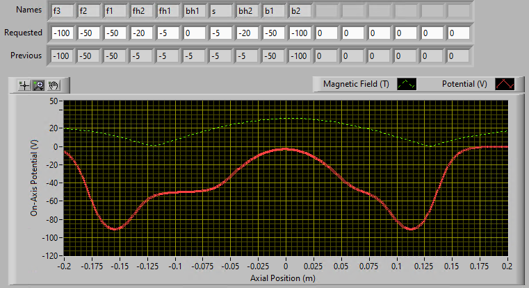Open Potential plot legend sample
The image size is (529, 288).
505,84
